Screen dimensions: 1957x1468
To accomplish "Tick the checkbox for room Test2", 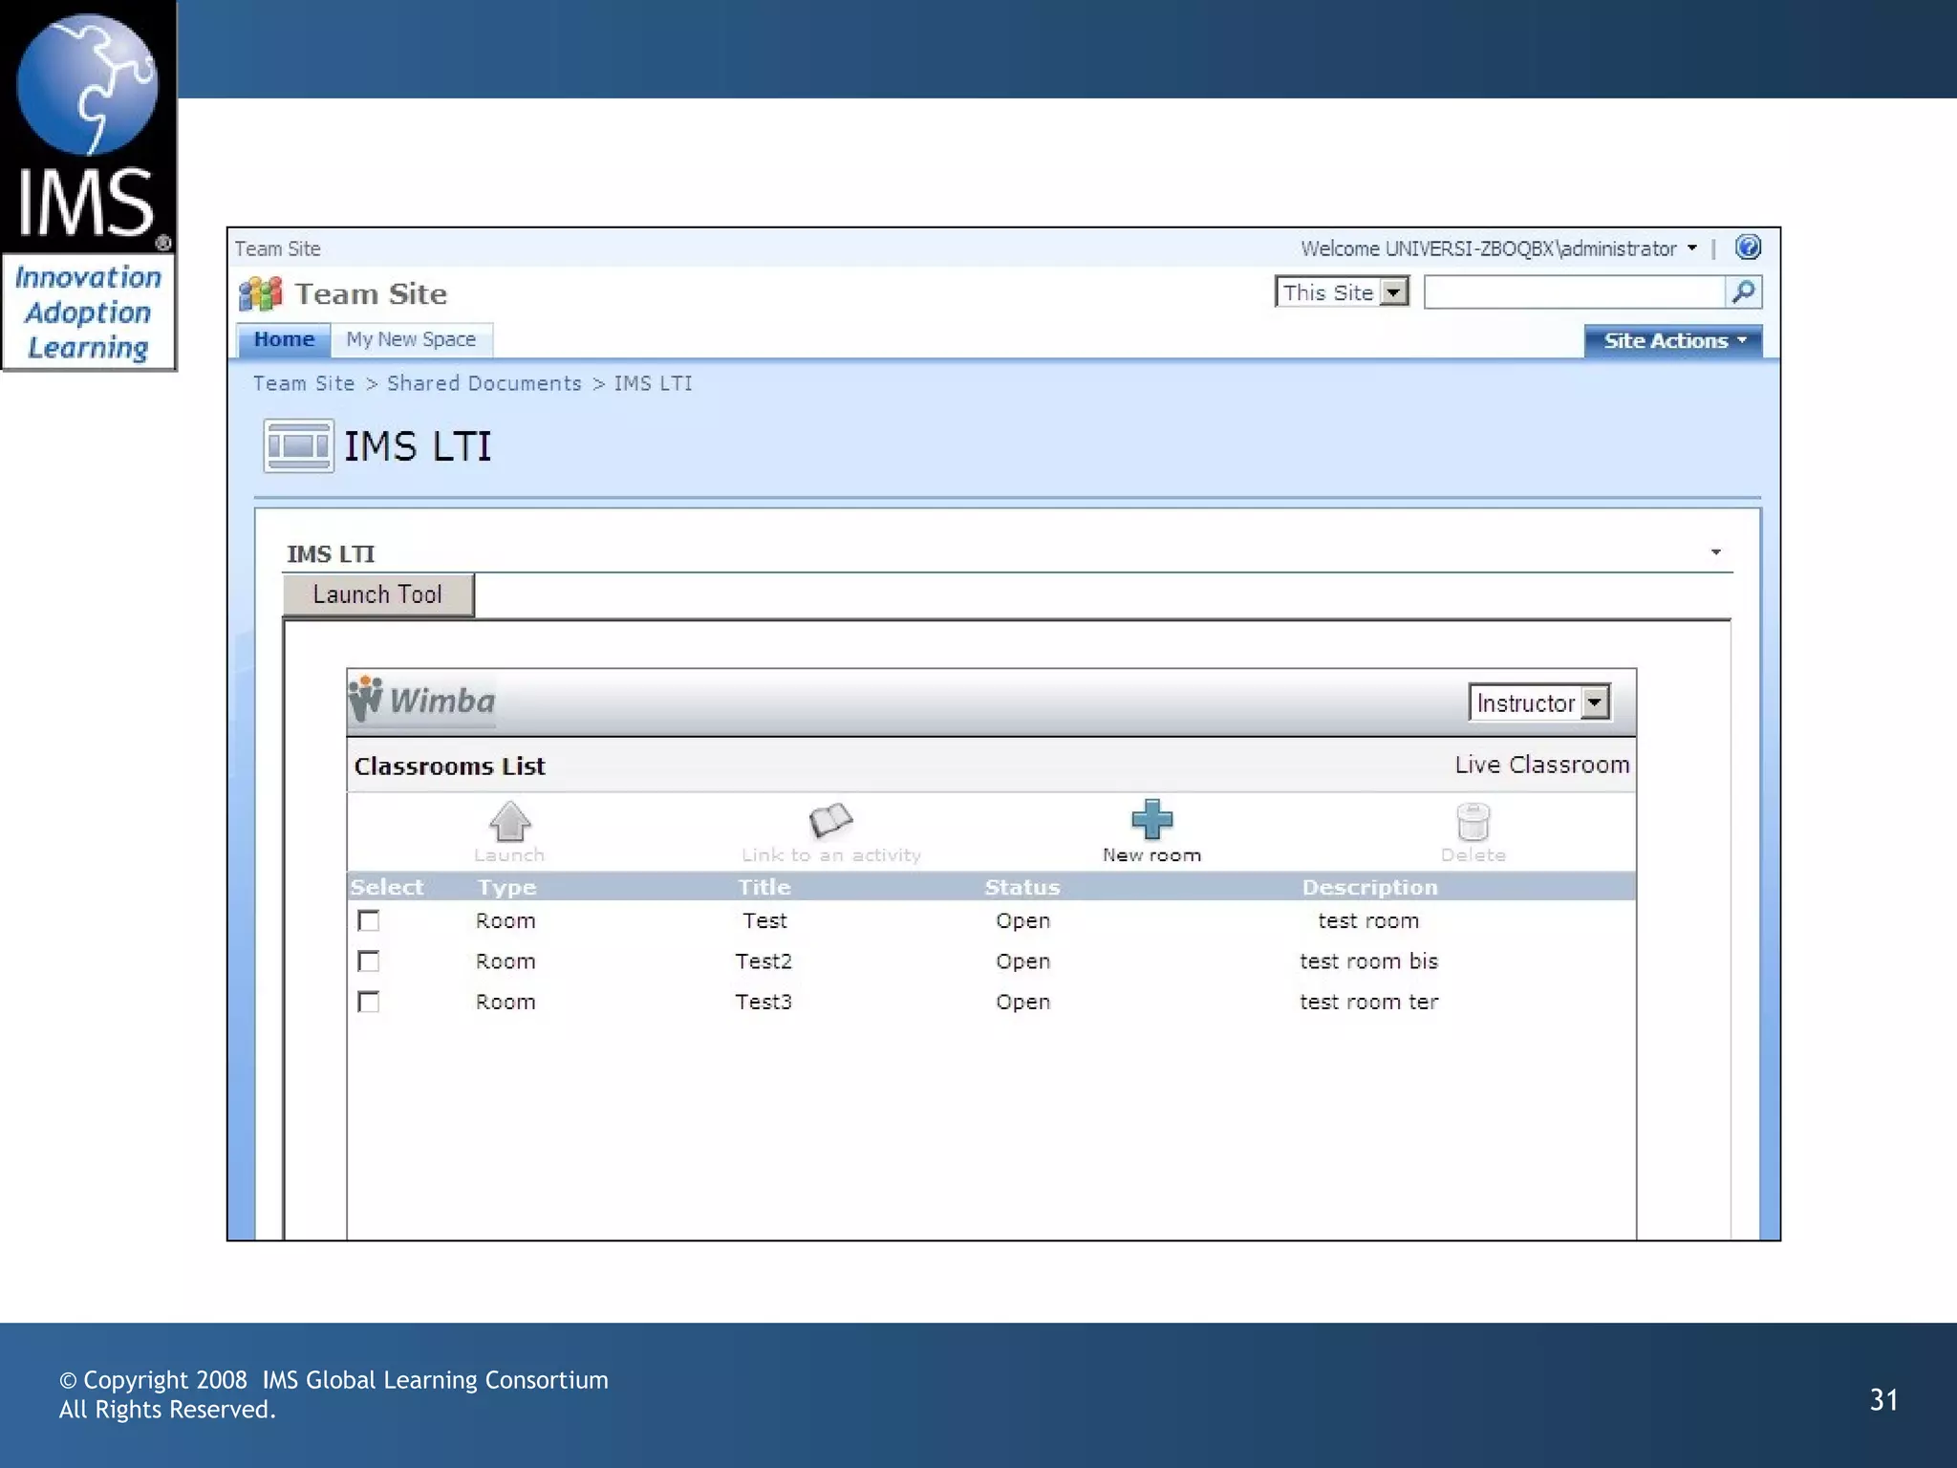I will (x=368, y=961).
